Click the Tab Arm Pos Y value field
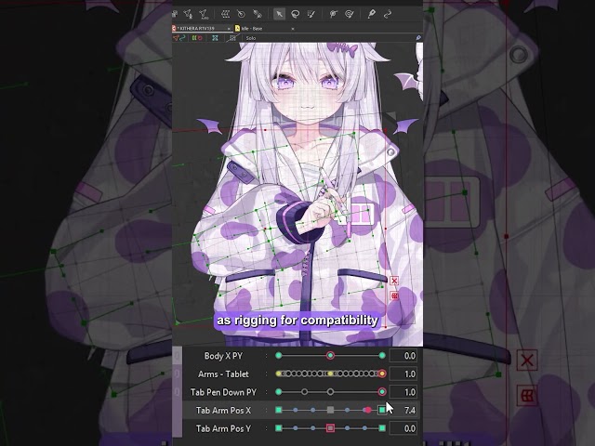The width and height of the screenshot is (595, 446). 403,428
